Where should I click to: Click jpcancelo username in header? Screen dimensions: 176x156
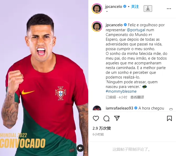[113, 7]
